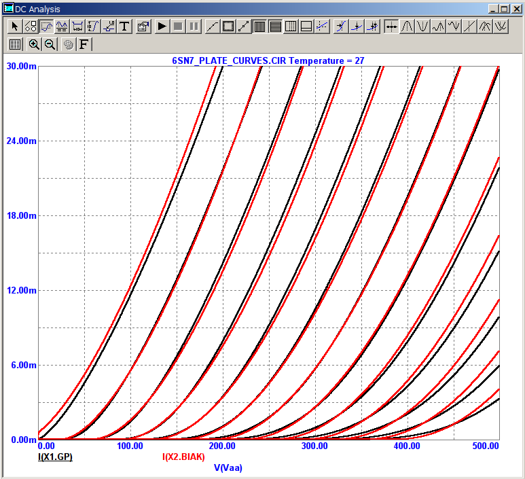The height and width of the screenshot is (479, 525).
Task: Maximize the DC Analysis window
Action: click(505, 9)
